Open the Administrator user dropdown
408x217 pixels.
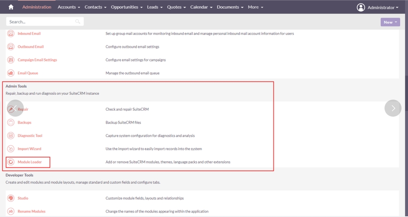pyautogui.click(x=378, y=7)
